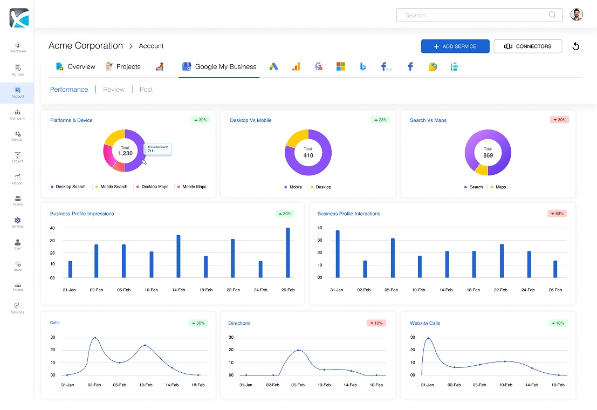The height and width of the screenshot is (410, 597).
Task: Open the Company section in sidebar
Action: pyautogui.click(x=17, y=114)
